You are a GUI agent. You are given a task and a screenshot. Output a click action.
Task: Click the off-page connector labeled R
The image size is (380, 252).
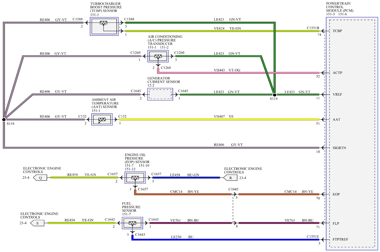(x=230, y=178)
